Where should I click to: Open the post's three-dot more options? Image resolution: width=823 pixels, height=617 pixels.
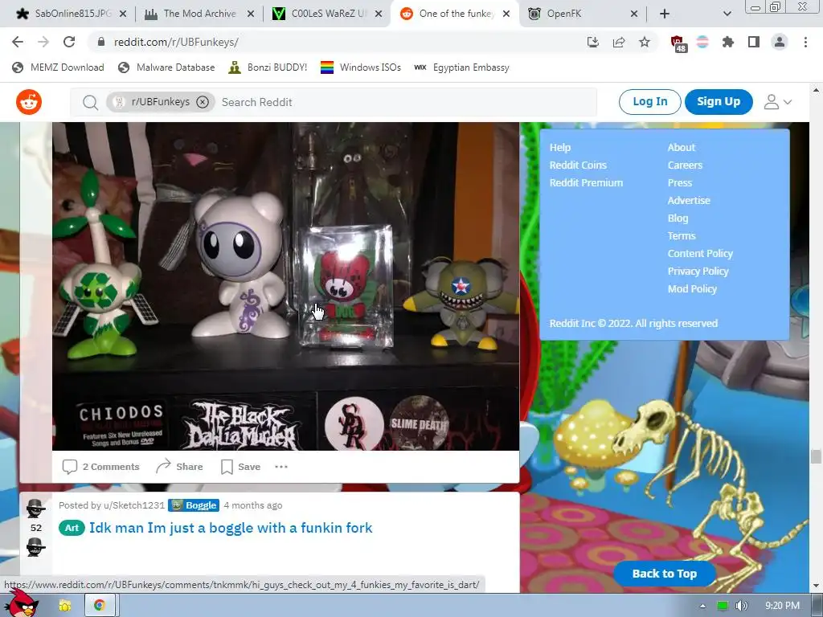click(281, 467)
